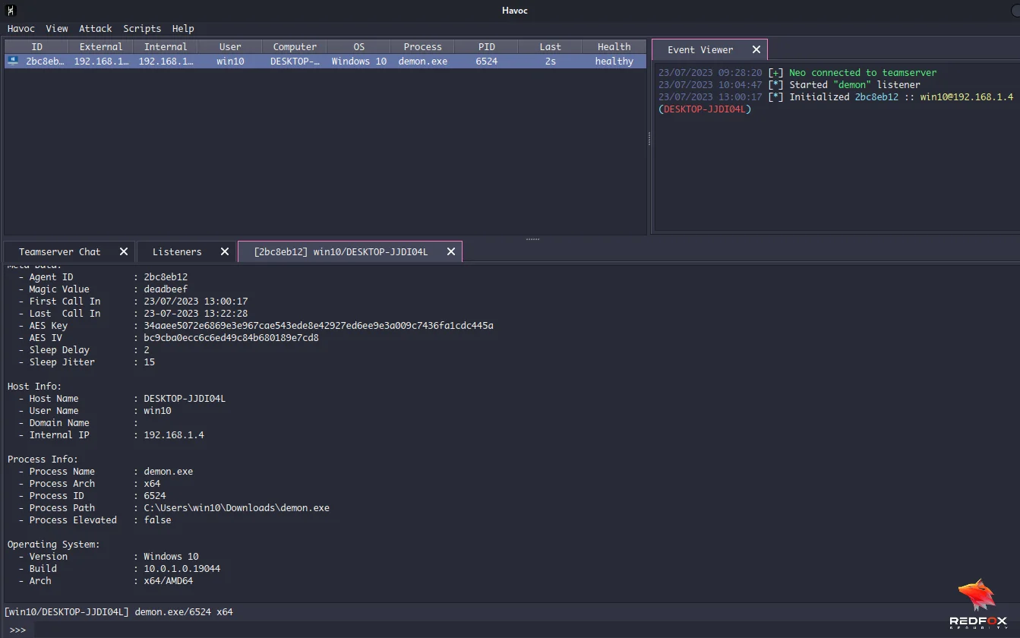Open the Havoc menu
1020x638 pixels.
click(21, 28)
